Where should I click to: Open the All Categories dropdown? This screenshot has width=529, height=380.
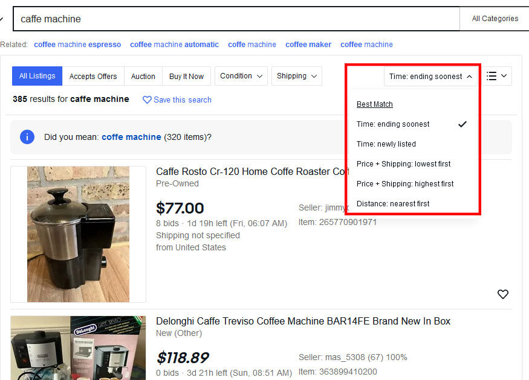[495, 19]
